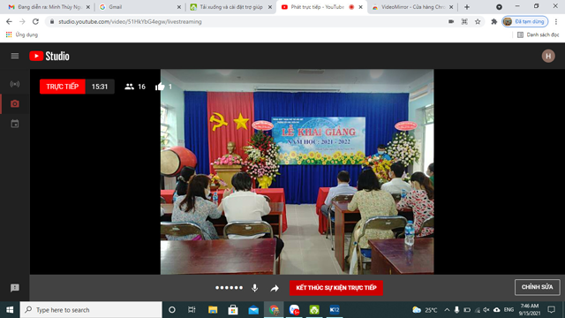Image resolution: width=565 pixels, height=318 pixels.
Task: Click the address bar URL field
Action: tap(249, 21)
